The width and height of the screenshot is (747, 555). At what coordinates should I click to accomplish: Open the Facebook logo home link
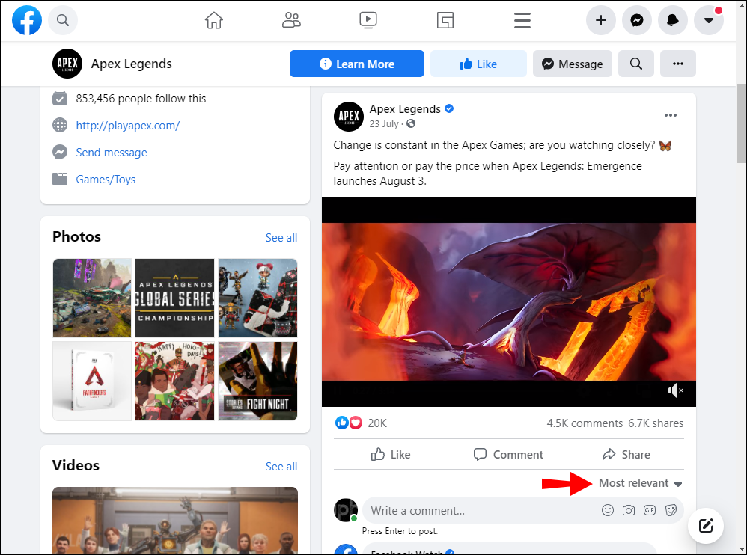27,20
